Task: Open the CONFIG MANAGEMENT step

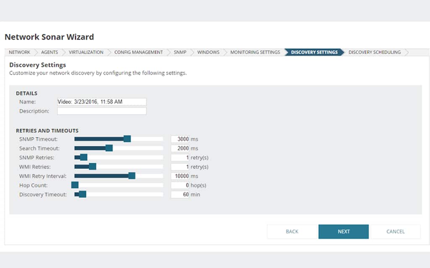Action: coord(139,52)
